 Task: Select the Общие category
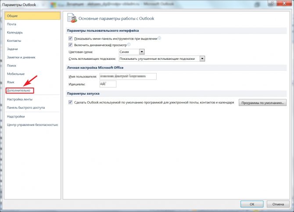(x=32, y=16)
